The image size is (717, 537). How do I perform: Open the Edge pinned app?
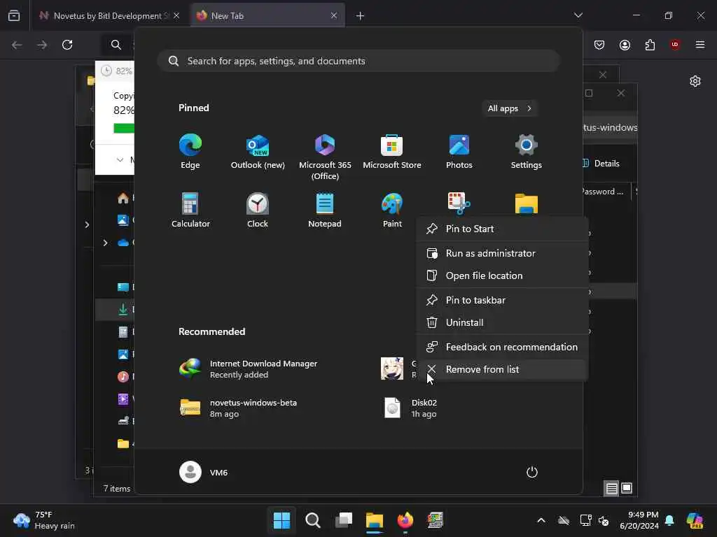tap(190, 152)
